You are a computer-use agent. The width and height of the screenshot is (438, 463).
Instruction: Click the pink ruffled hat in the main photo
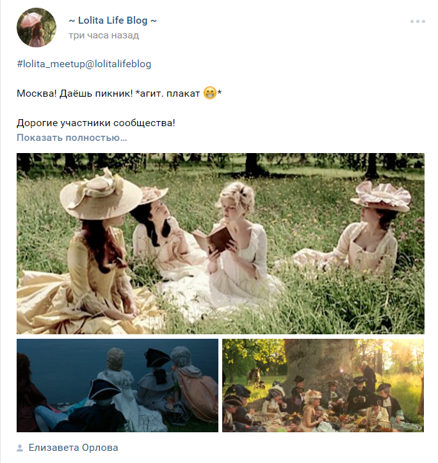tap(382, 196)
